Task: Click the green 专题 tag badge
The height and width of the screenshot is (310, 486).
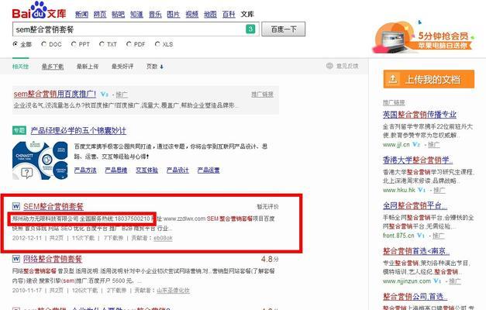Action: coord(19,130)
